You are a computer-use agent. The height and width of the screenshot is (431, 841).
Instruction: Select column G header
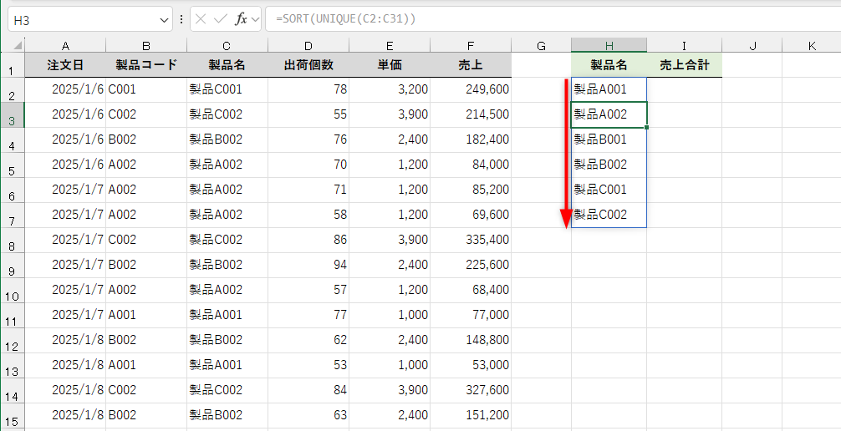[541, 46]
